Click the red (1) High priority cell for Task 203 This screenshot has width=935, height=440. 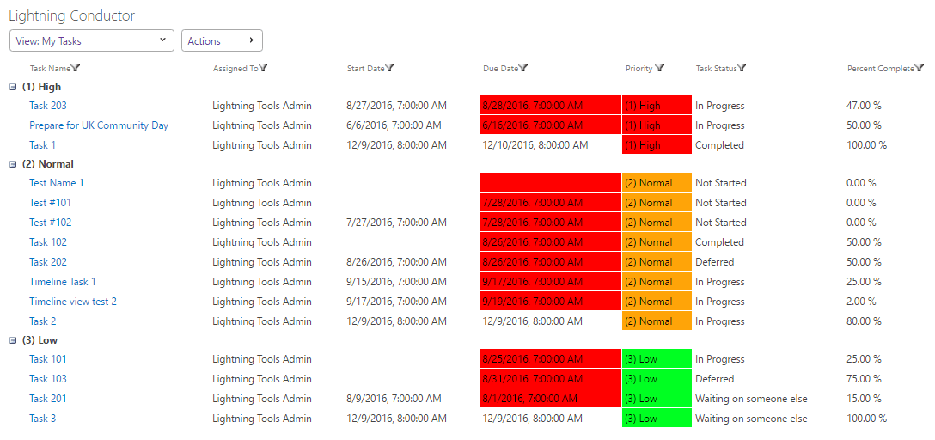coord(657,106)
